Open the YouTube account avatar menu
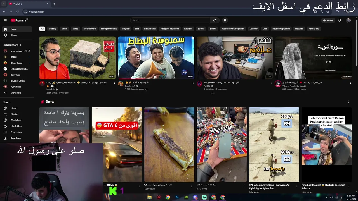This screenshot has width=358, height=201. pos(348,20)
